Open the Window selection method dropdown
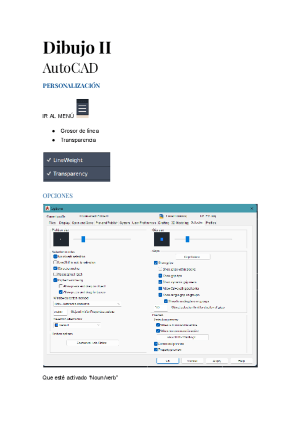Screen dimensions: 300x425 87,304
